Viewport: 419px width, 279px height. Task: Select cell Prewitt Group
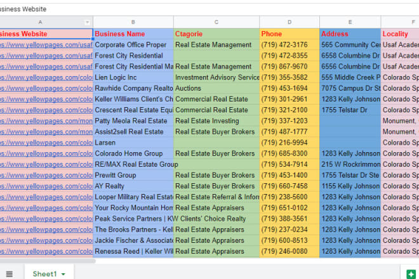click(133, 176)
